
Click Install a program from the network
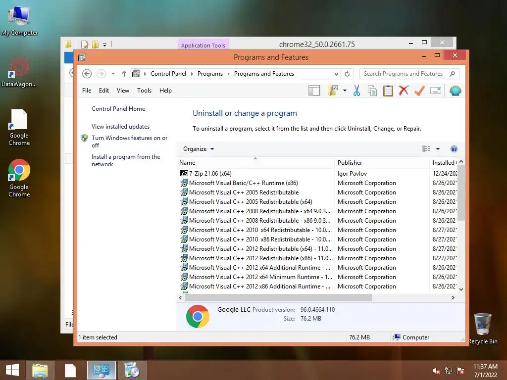[126, 160]
